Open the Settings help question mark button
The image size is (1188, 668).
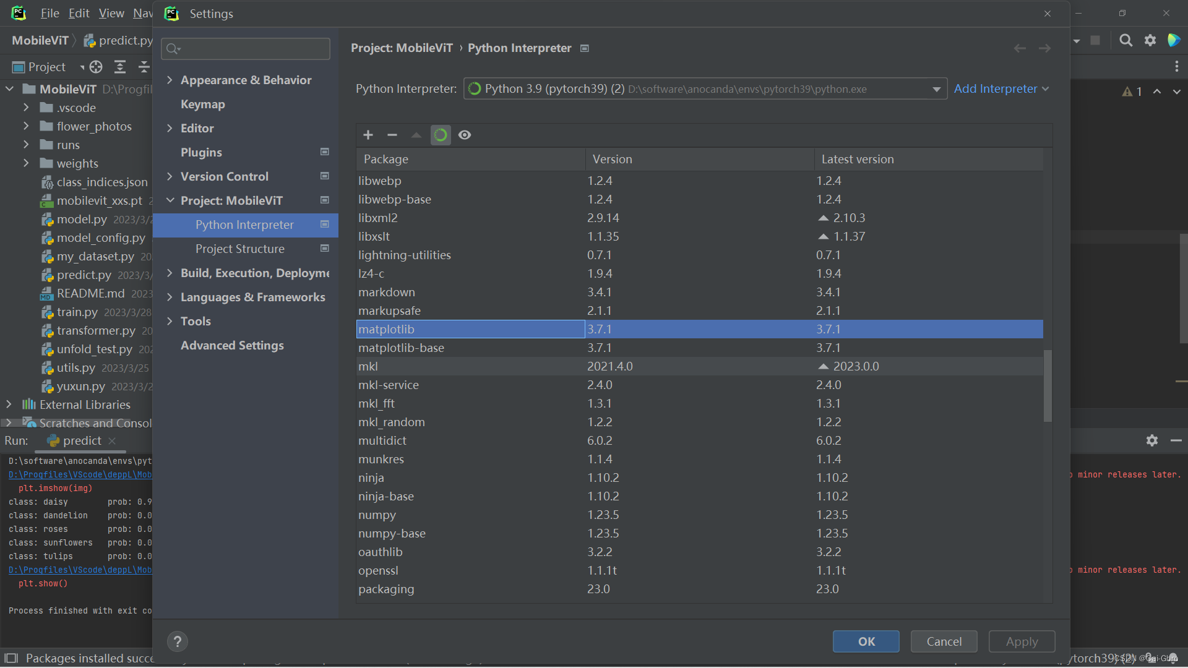click(x=178, y=641)
